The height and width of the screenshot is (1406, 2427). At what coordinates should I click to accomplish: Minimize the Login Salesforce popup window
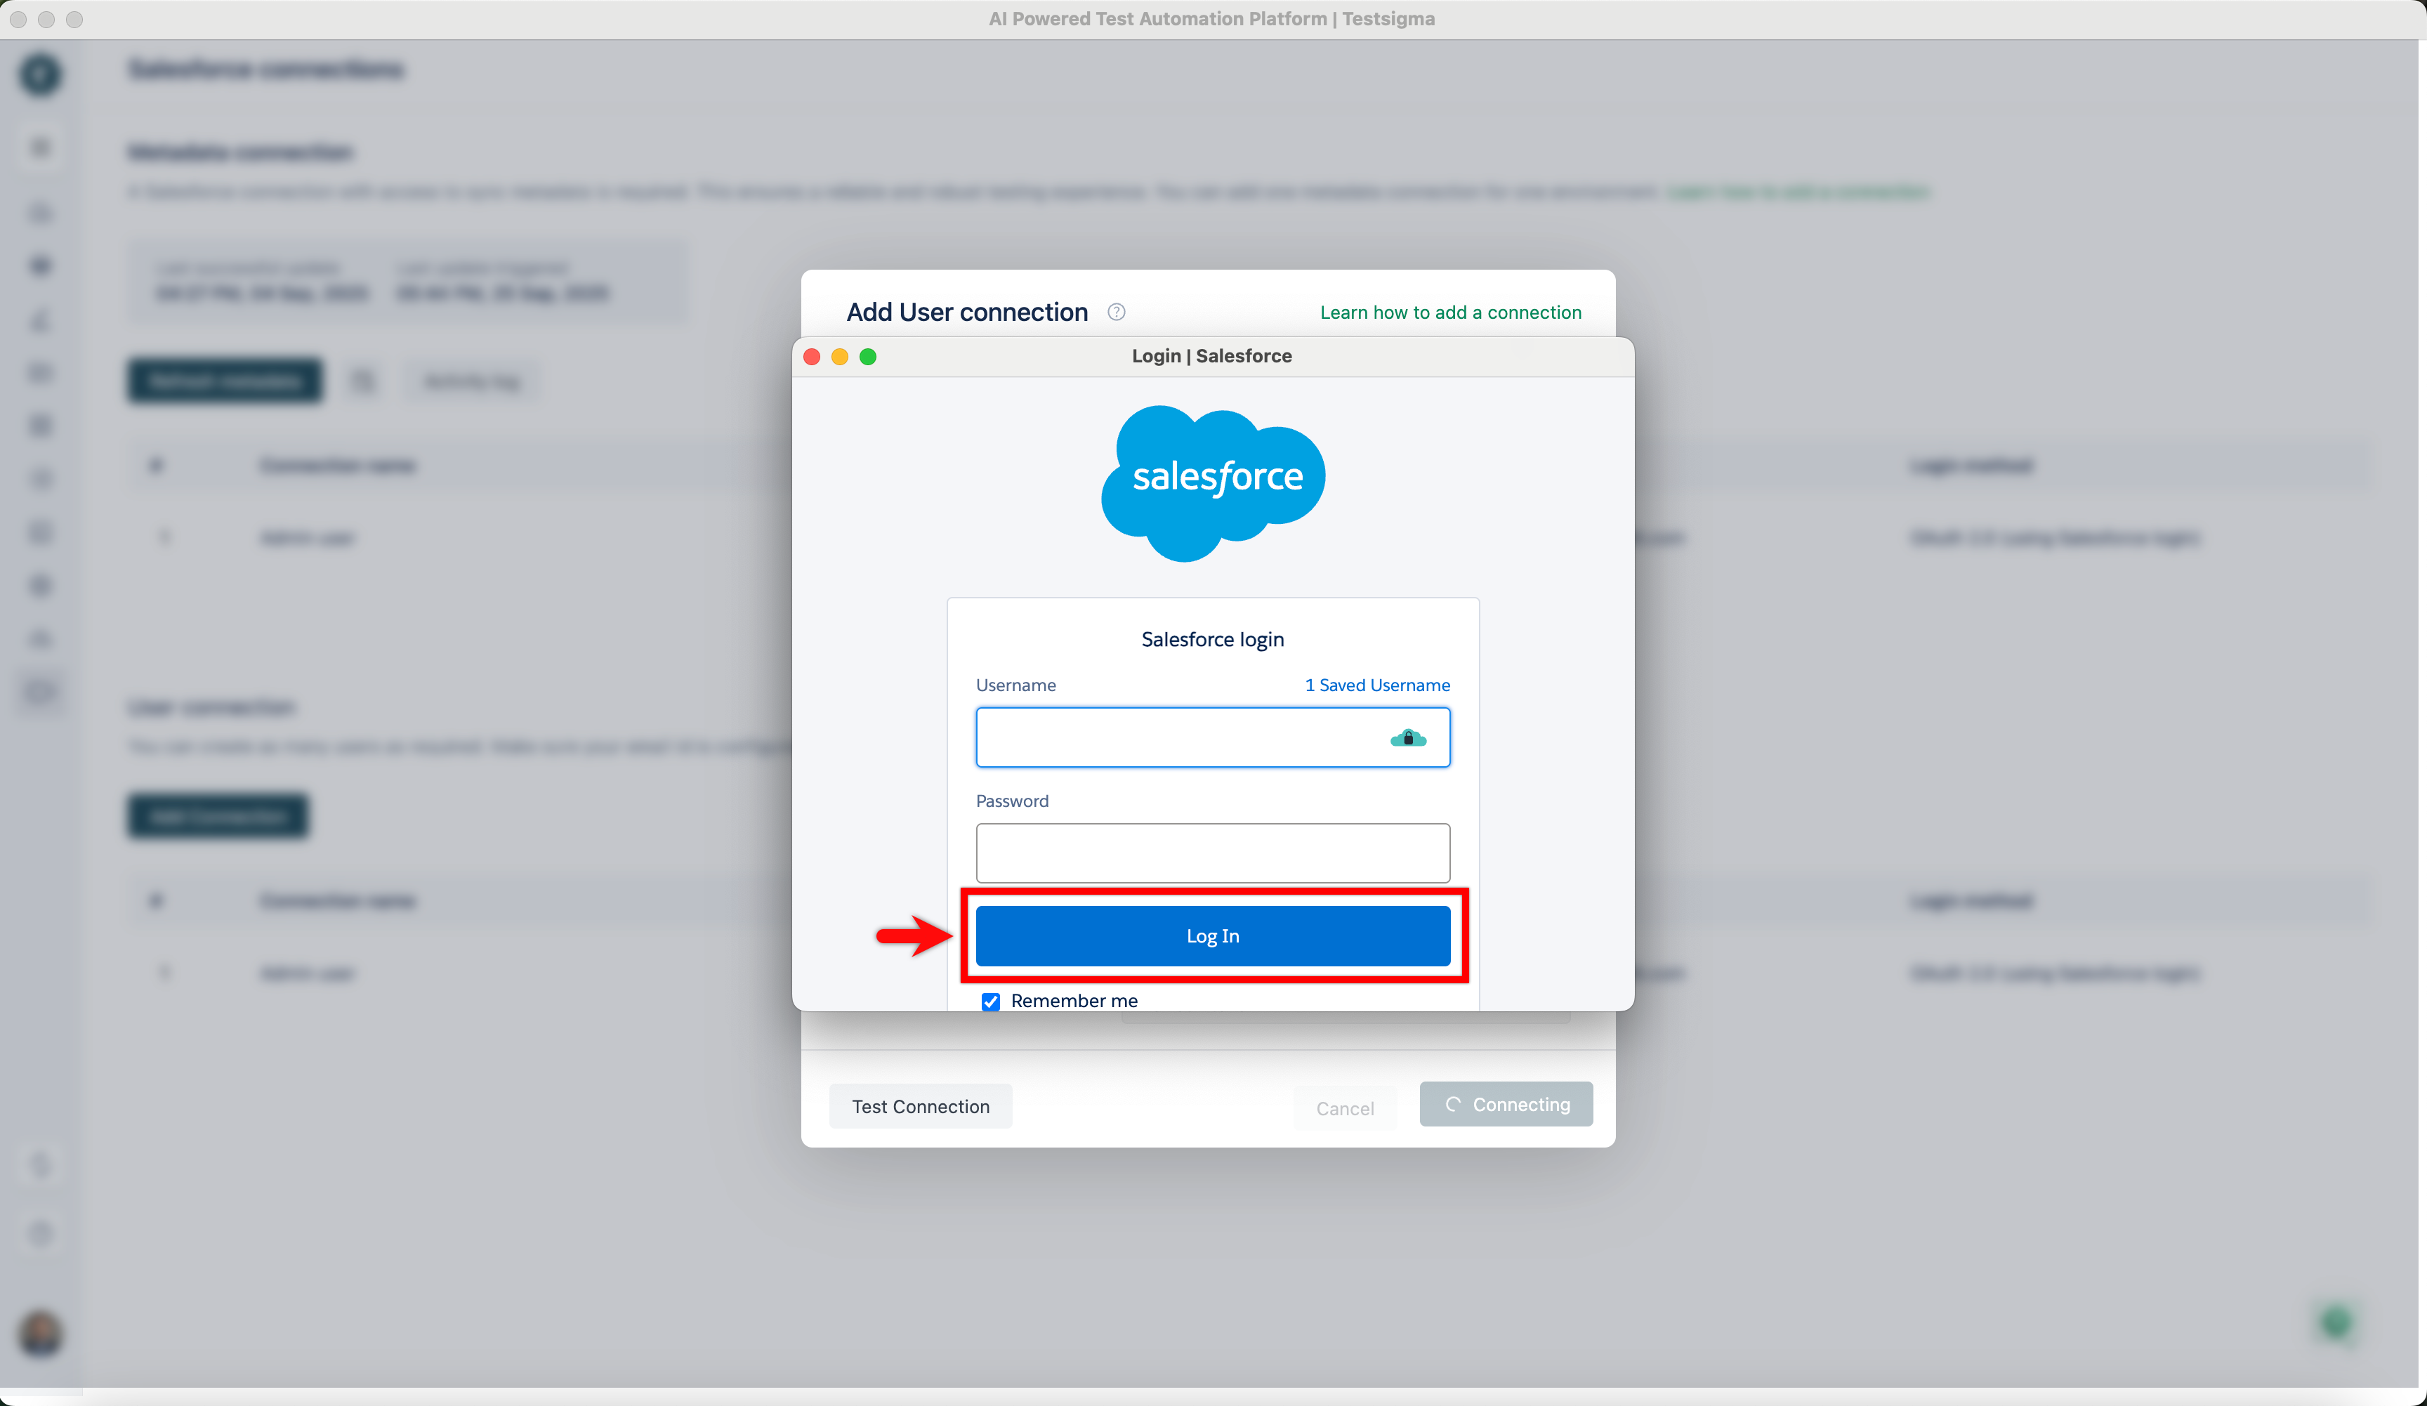tap(840, 356)
